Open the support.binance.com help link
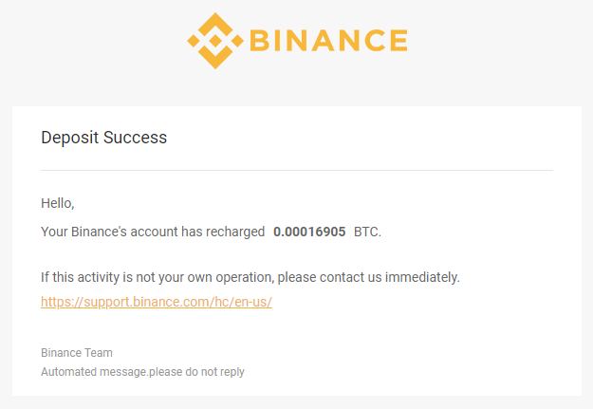593x409 pixels. (x=157, y=302)
